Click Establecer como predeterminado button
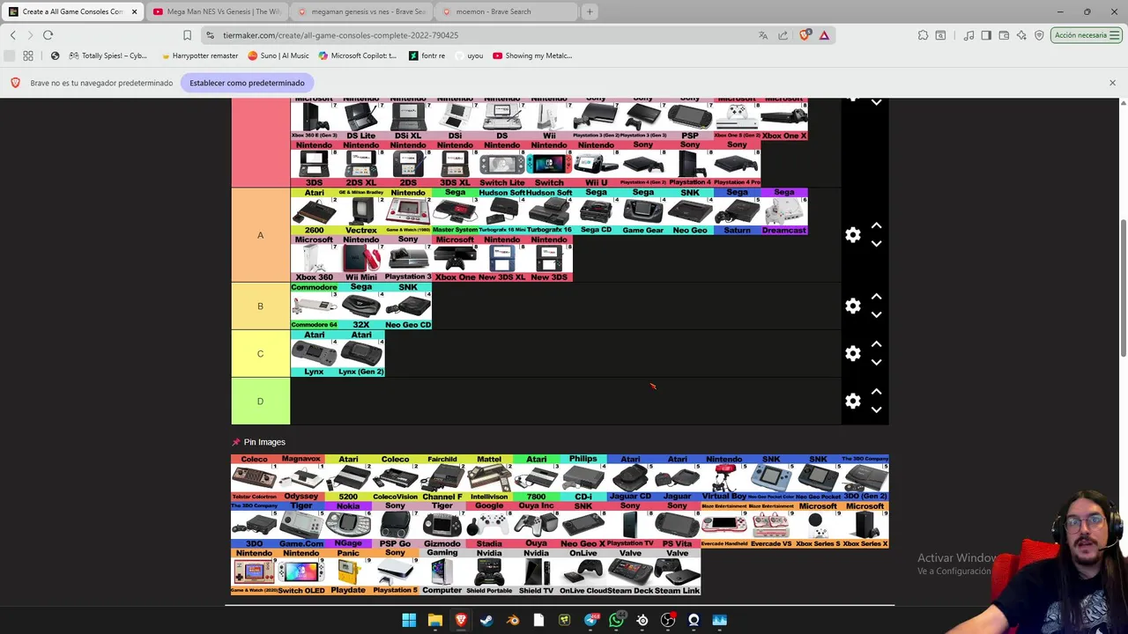The width and height of the screenshot is (1128, 634). [247, 83]
